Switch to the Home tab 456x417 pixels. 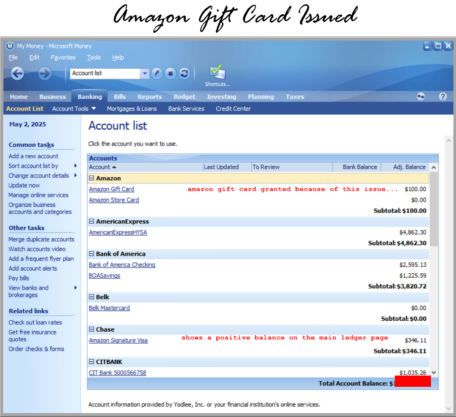19,97
